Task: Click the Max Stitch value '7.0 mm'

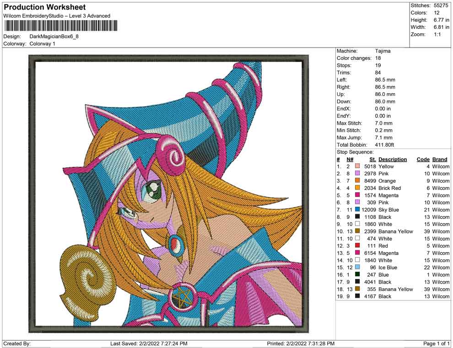Action: [383, 123]
